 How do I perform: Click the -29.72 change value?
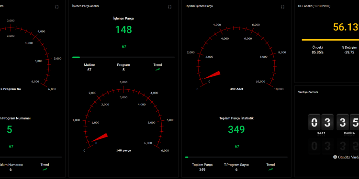click(349, 53)
